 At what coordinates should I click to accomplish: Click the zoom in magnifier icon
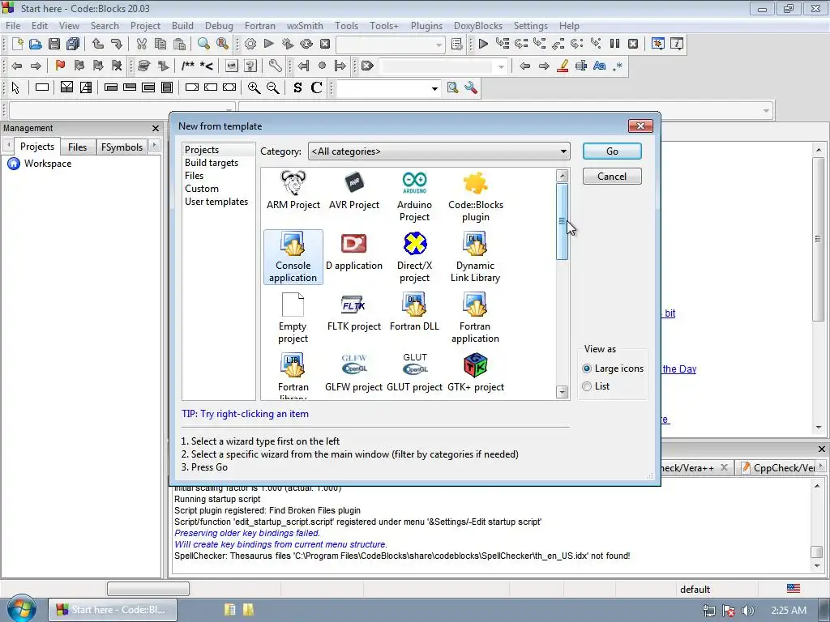254,87
